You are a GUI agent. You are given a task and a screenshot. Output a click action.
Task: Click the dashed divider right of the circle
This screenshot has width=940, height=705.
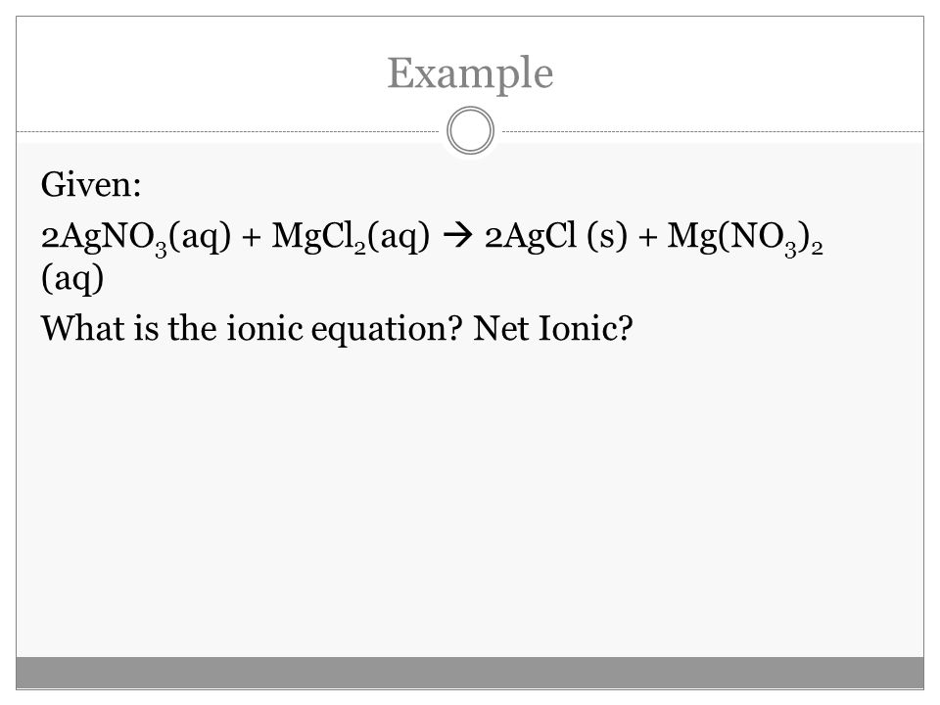pos(712,131)
